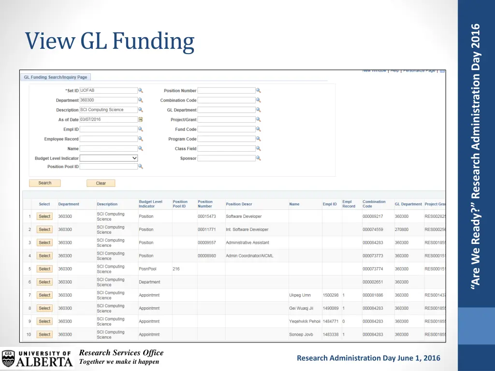Sort by Combination Code column header

pyautogui.click(x=374, y=204)
